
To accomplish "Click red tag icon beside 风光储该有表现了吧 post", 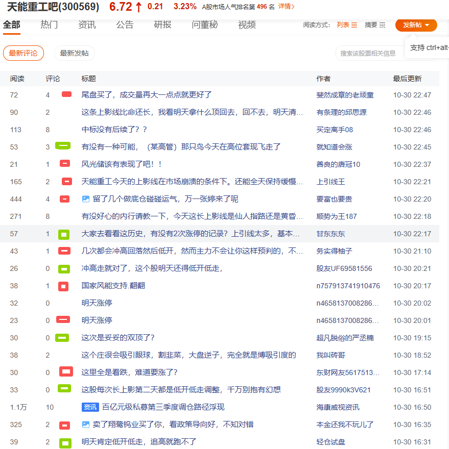I will pos(65,163).
